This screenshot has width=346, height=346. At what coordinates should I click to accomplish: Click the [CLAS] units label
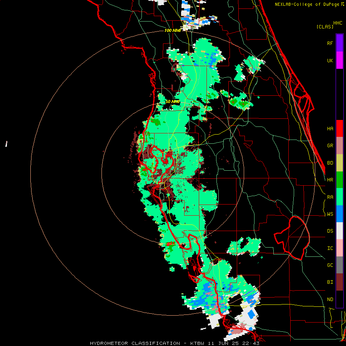[x=325, y=27]
